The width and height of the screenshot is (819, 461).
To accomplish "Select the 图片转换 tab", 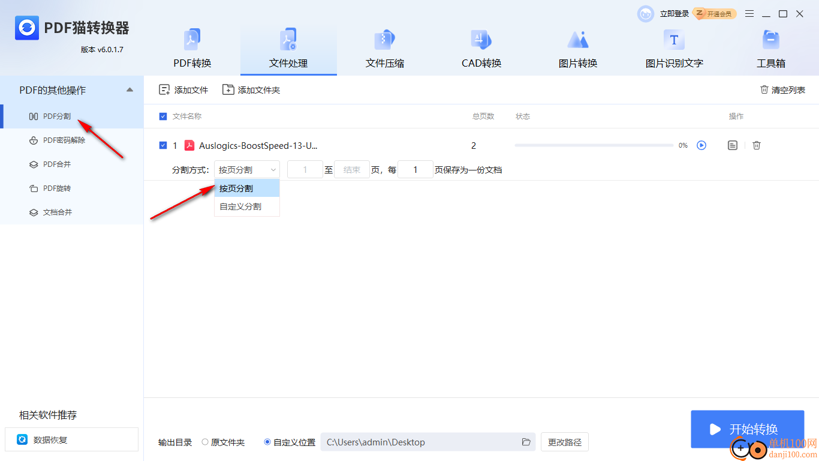I will [578, 49].
